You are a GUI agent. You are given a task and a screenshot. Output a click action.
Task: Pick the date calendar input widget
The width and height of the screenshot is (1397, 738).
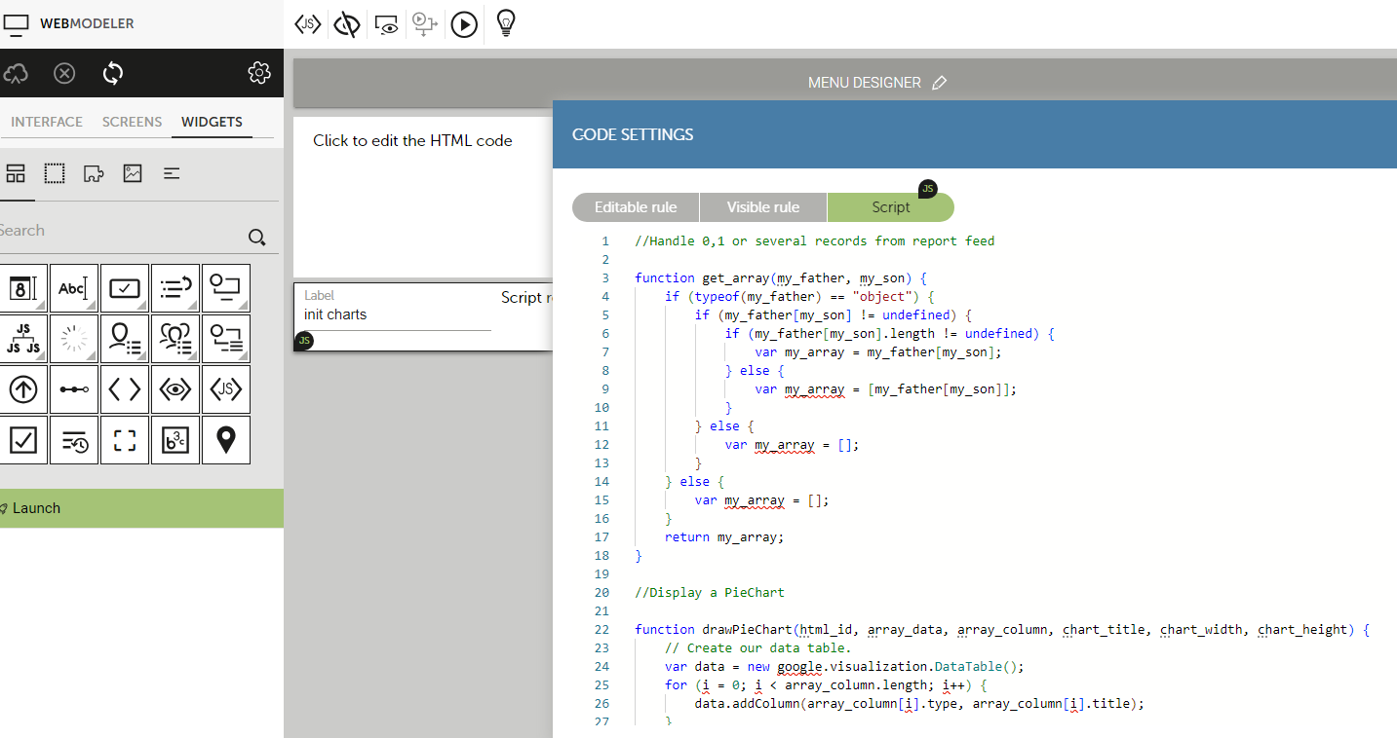[23, 288]
